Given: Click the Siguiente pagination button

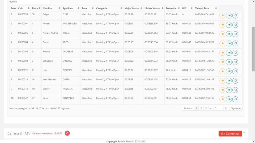Looking at the screenshot, I should [x=236, y=108].
